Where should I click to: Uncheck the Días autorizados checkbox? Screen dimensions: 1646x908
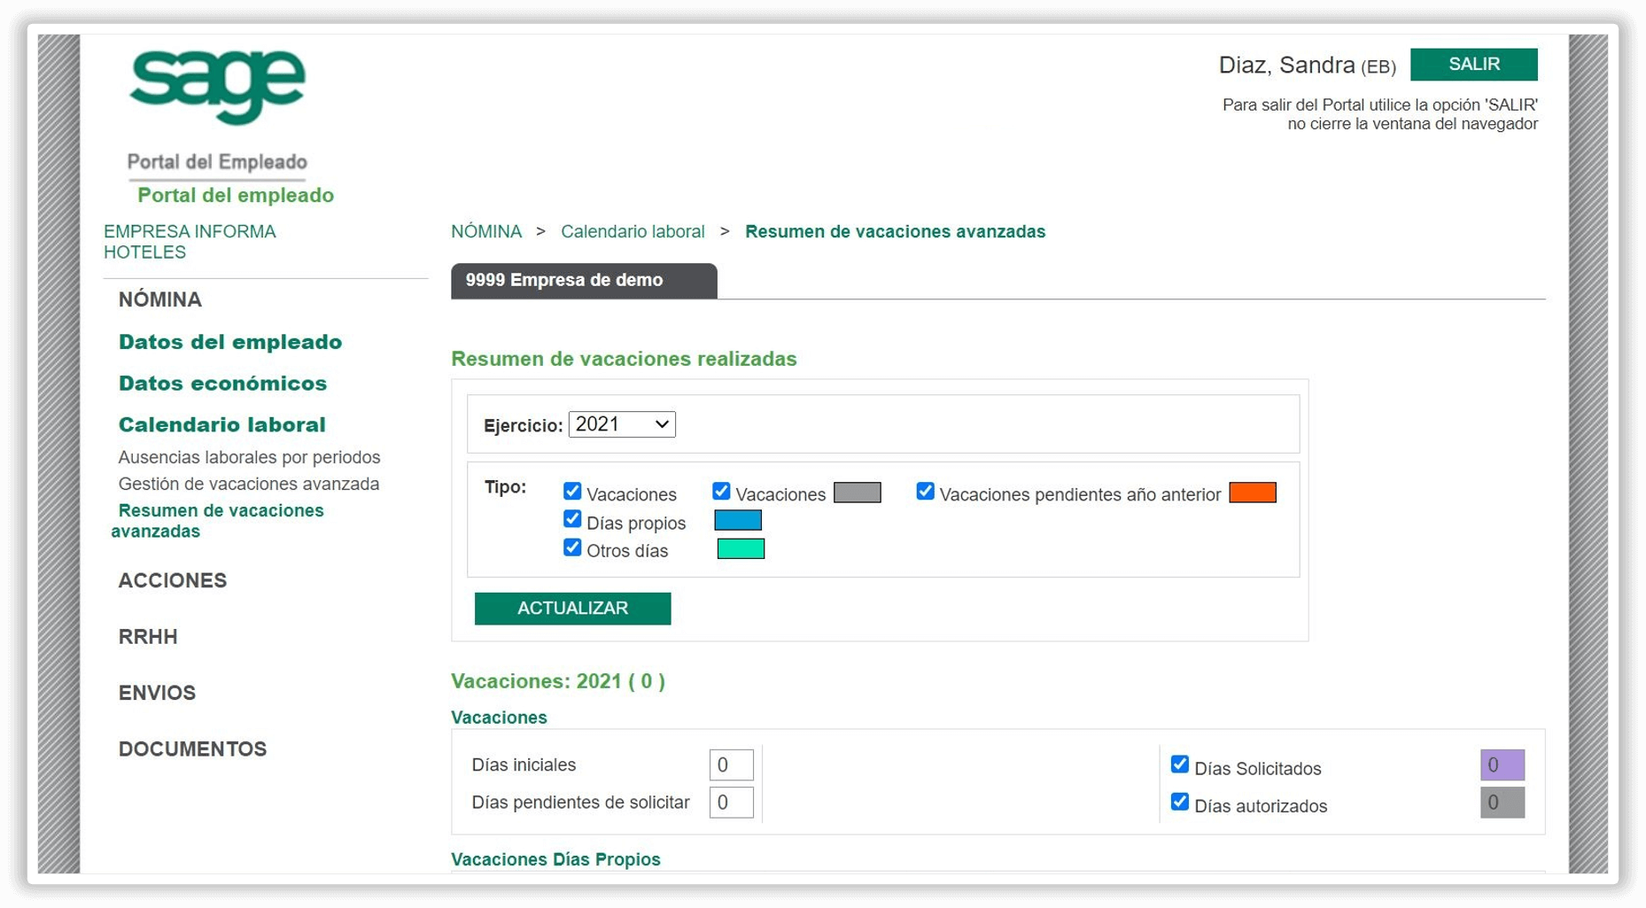click(1179, 802)
